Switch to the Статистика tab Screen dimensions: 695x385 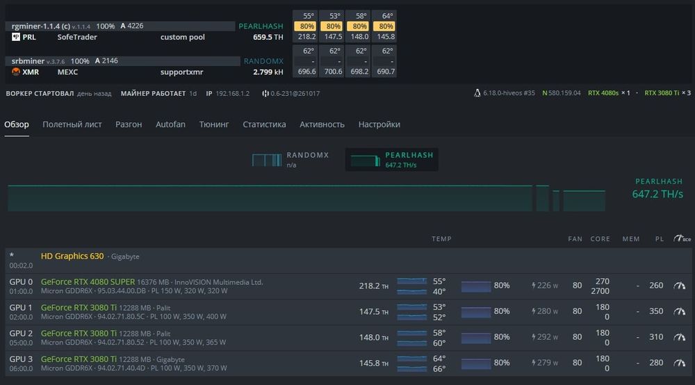[264, 124]
